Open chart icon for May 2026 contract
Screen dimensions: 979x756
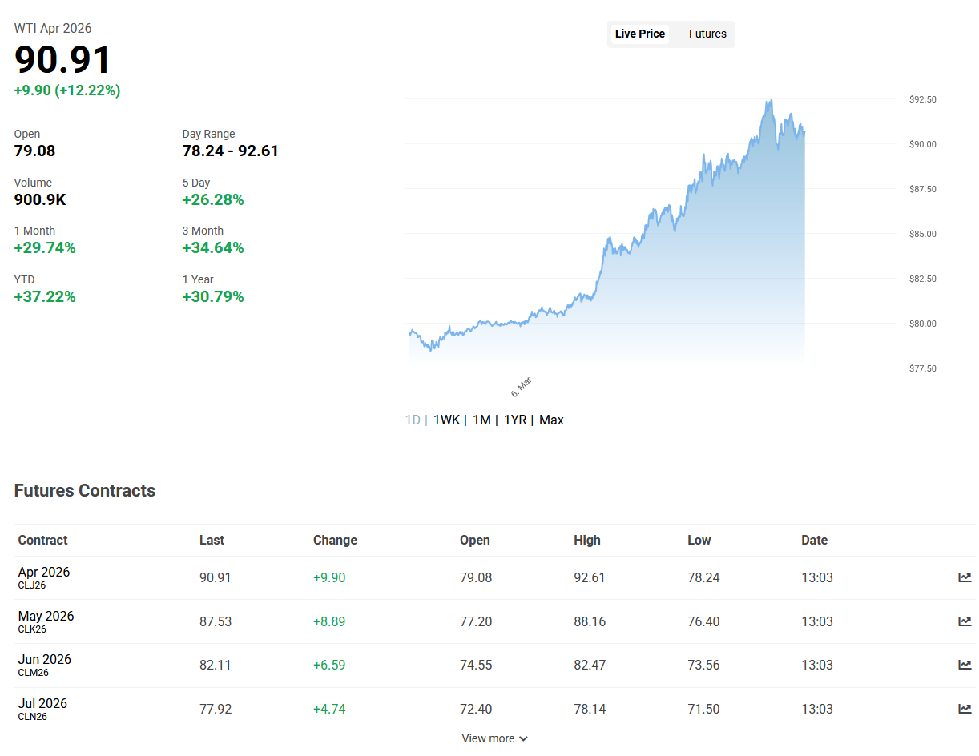coord(965,621)
